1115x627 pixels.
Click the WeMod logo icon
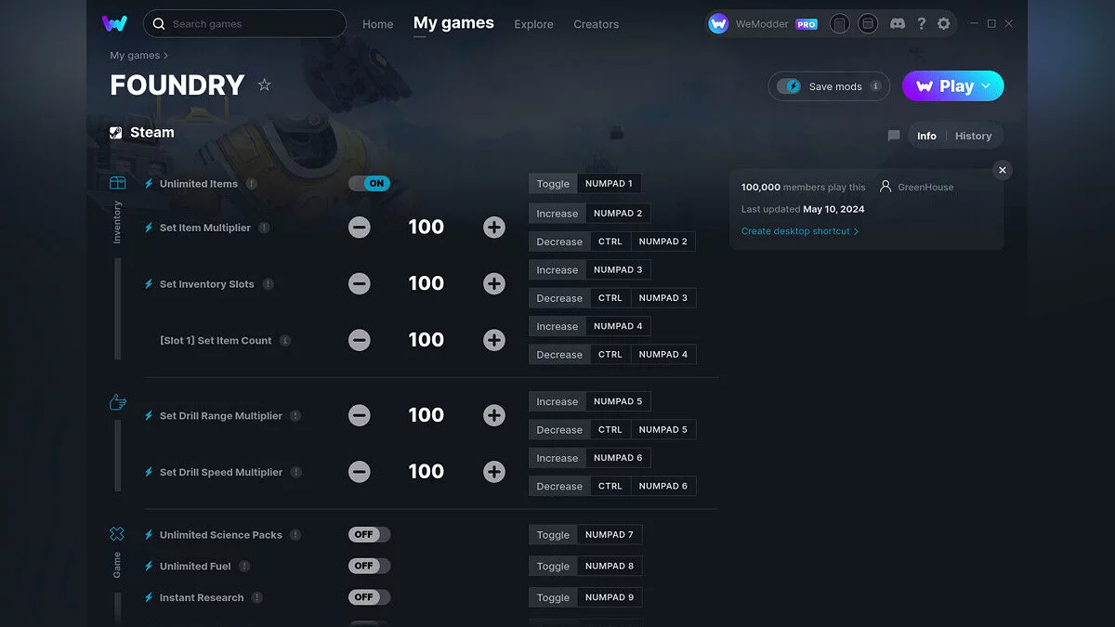(114, 23)
